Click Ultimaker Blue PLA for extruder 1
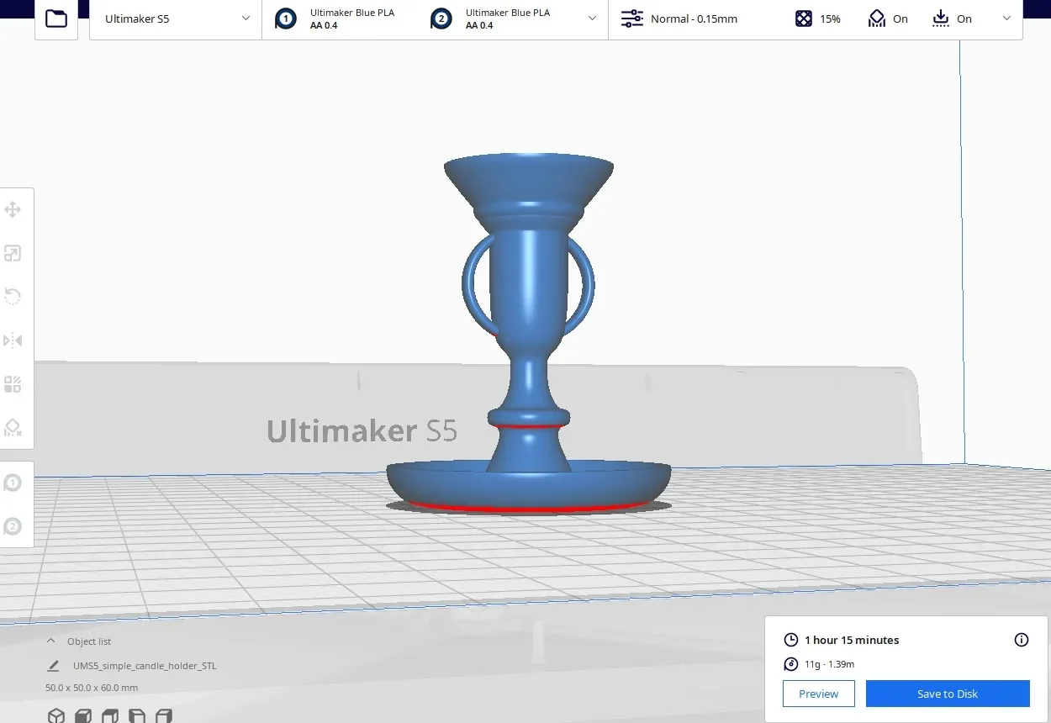 pyautogui.click(x=352, y=13)
